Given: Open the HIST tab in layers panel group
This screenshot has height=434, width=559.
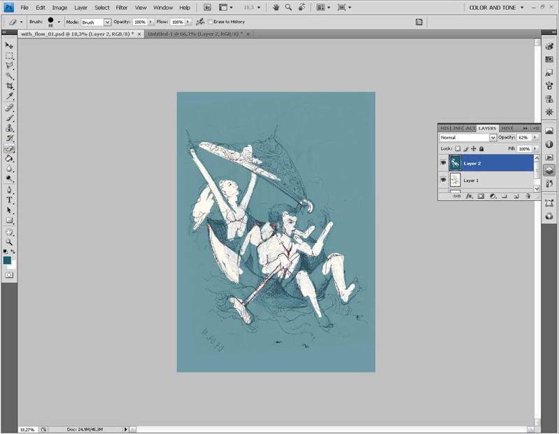Looking at the screenshot, I should 507,128.
